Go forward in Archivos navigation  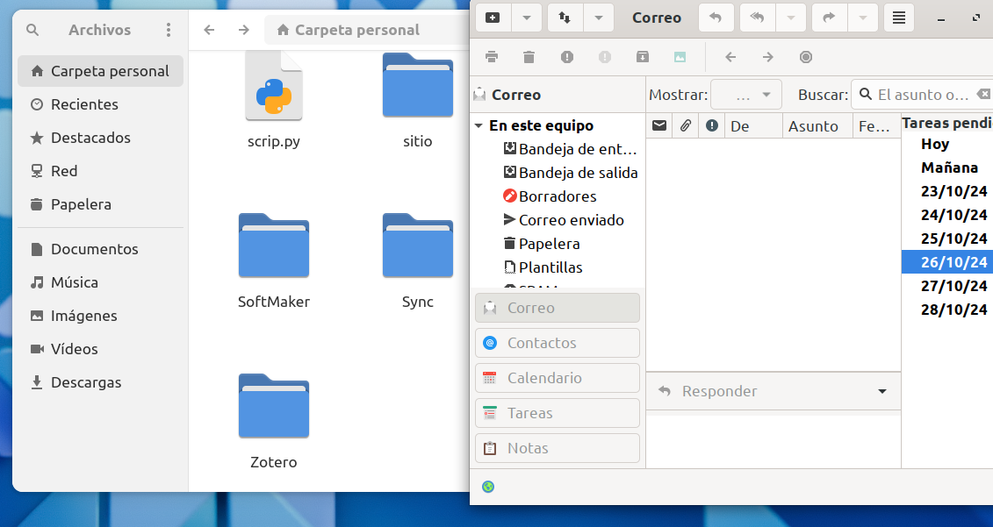pos(244,30)
